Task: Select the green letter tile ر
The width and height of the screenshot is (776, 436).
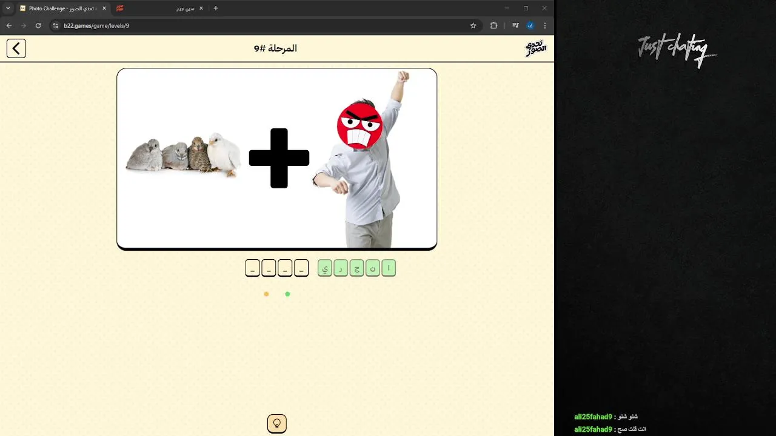Action: pos(341,268)
